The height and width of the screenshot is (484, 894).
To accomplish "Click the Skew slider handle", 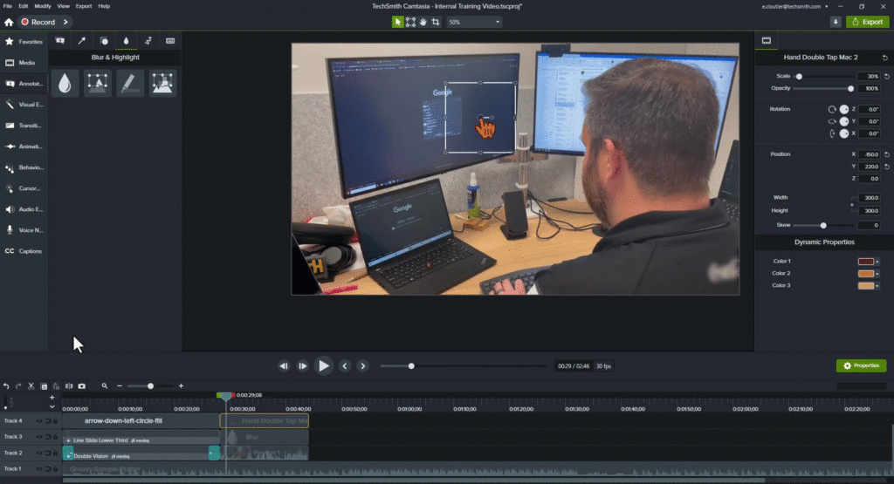I will [x=823, y=226].
